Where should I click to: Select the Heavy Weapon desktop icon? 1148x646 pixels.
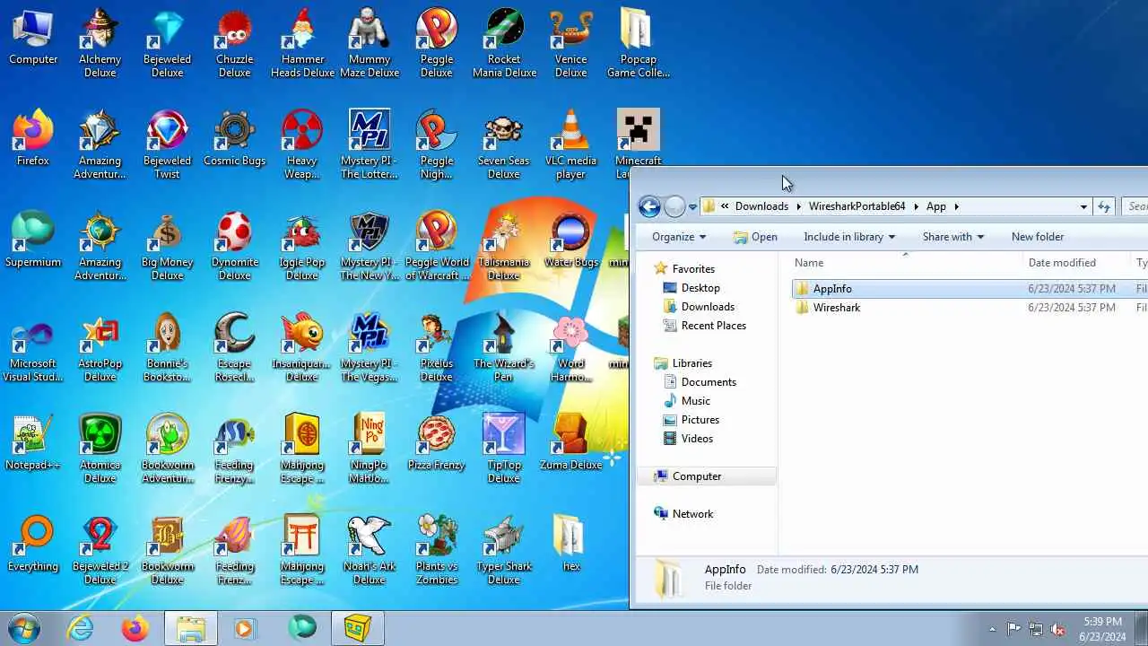coord(302,144)
